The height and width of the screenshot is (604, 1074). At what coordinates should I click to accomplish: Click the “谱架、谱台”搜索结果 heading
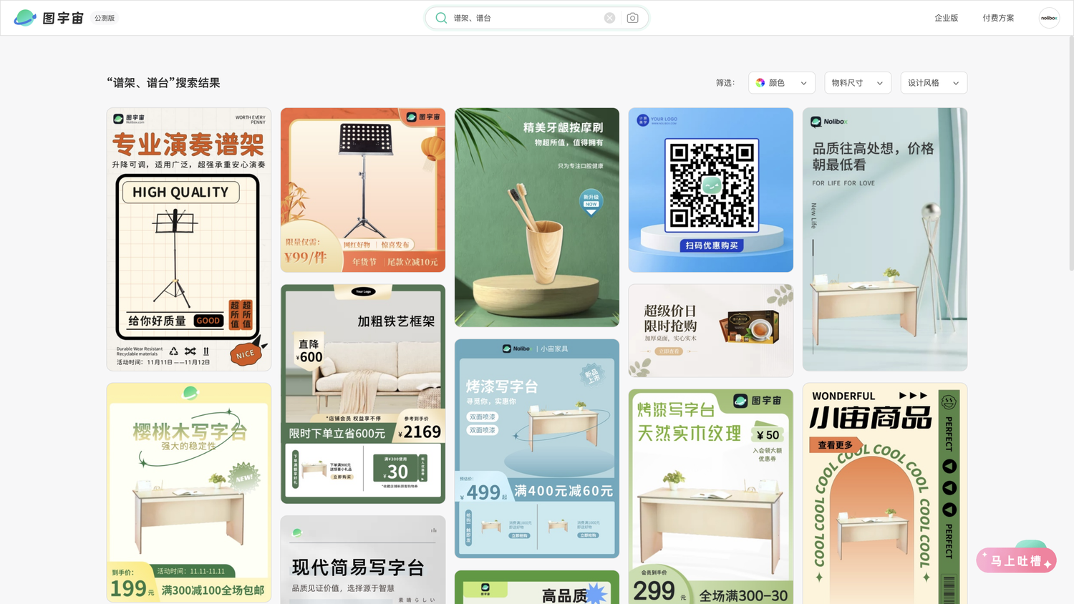tap(163, 83)
